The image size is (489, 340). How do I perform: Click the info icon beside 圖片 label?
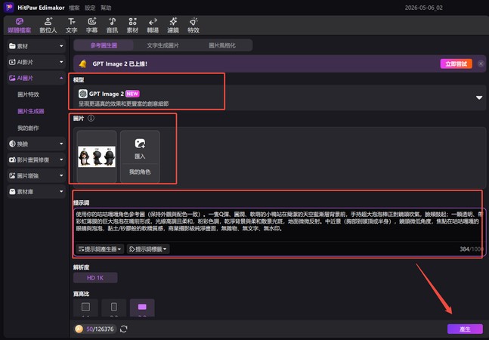click(91, 118)
